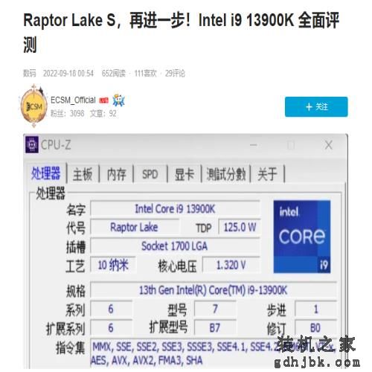Screen dimensions: 372x372
Task: Click the 652阅读 read count
Action: 114,74
